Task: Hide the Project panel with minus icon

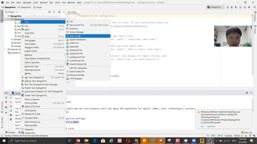Action: tap(63, 12)
